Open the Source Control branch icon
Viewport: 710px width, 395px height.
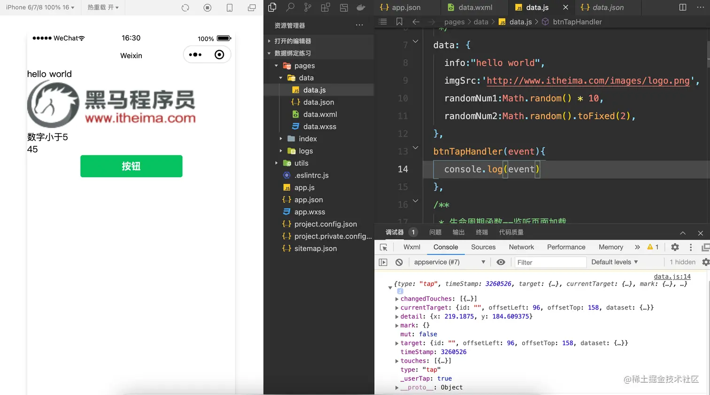click(308, 7)
